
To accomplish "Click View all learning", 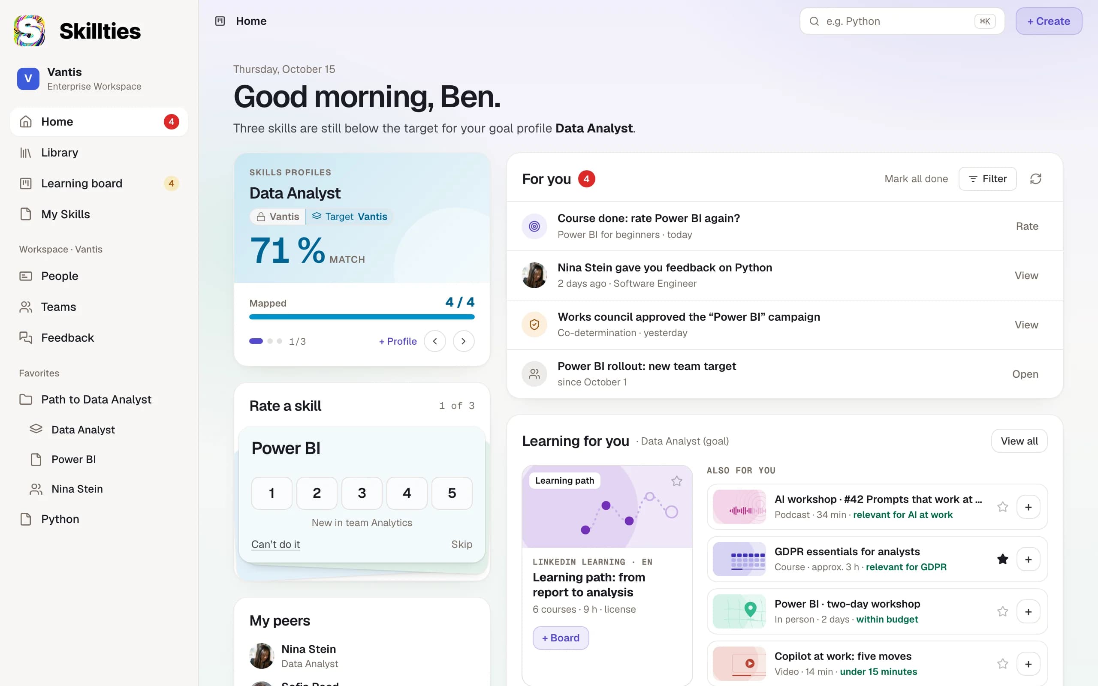I will (x=1019, y=441).
